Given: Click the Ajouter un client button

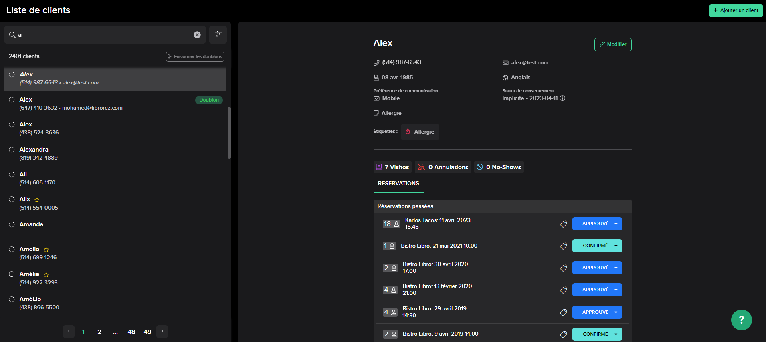Looking at the screenshot, I should tap(736, 10).
